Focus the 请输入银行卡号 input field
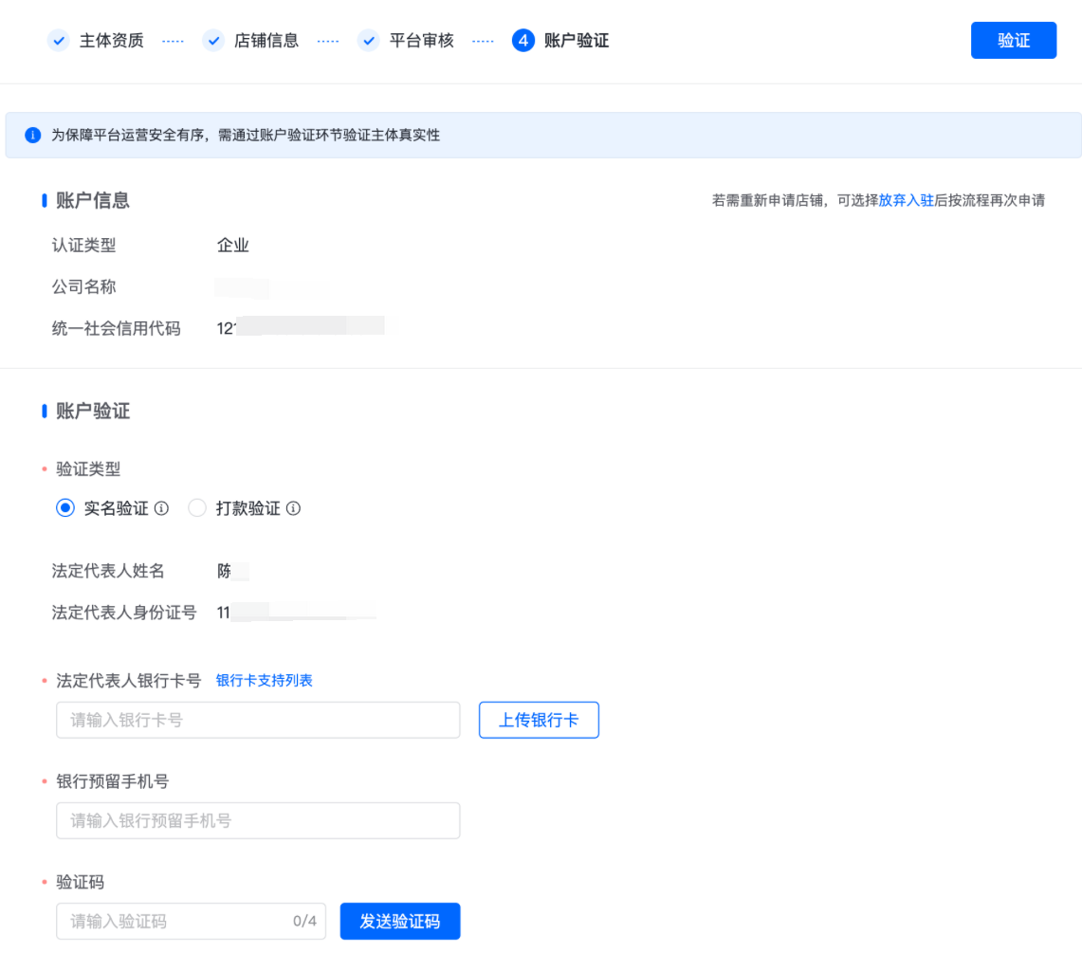The height and width of the screenshot is (953, 1082). click(x=258, y=721)
